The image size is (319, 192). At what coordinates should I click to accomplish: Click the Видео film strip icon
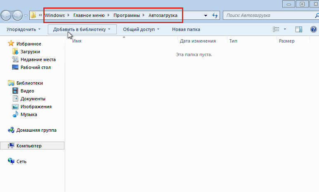[15, 90]
